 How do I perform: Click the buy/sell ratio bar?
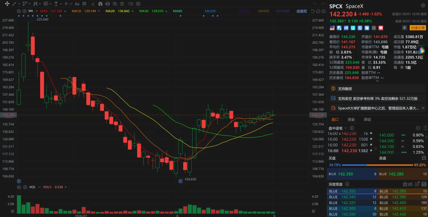click(x=377, y=165)
